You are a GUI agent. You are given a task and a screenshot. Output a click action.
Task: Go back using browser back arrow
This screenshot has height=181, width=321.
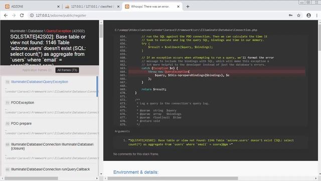pos(6,16)
